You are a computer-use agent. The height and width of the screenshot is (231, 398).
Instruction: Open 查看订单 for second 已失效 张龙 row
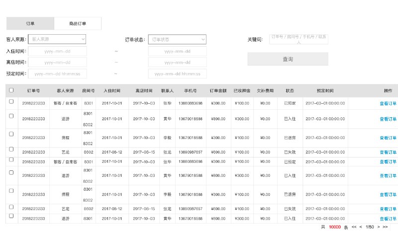coord(388,209)
